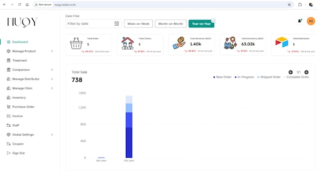This screenshot has width=318, height=173.
Task: Click the light blue Shipped Order bar segment
Action: [129, 108]
